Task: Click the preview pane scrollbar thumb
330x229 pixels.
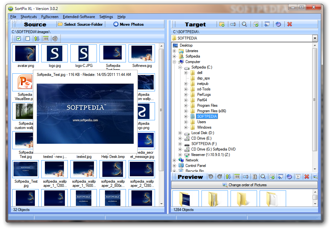Action: click(x=315, y=197)
